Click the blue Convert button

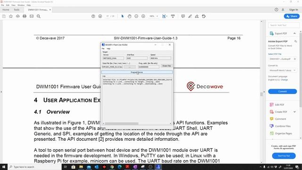(282, 91)
